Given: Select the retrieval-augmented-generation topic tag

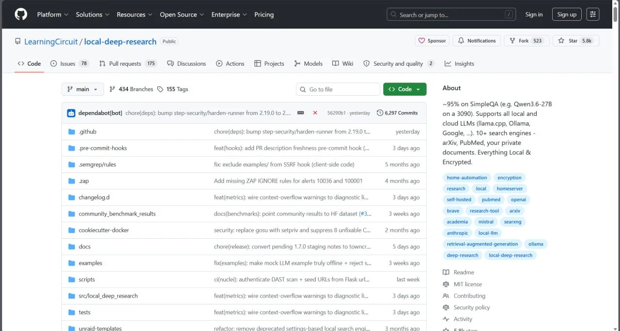Looking at the screenshot, I should tap(482, 244).
